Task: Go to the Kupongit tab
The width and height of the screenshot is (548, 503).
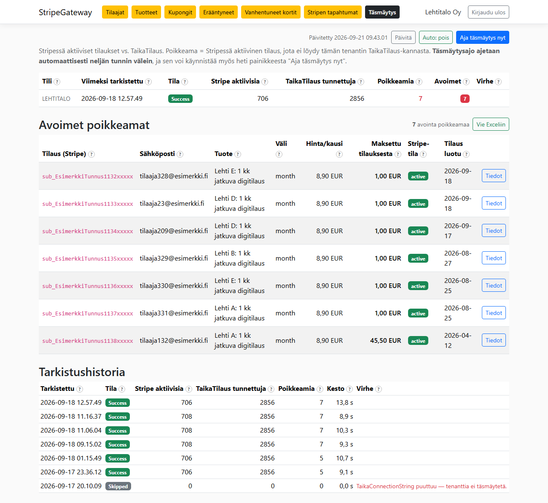Action: 180,12
